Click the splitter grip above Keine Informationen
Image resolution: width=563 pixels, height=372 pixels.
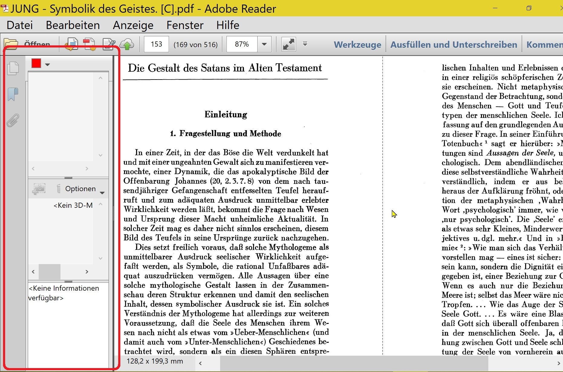68,281
